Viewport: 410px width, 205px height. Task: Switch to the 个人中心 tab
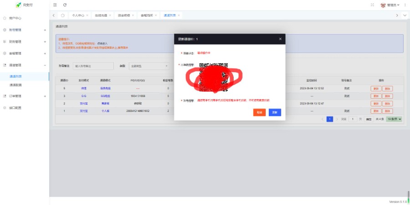78,15
